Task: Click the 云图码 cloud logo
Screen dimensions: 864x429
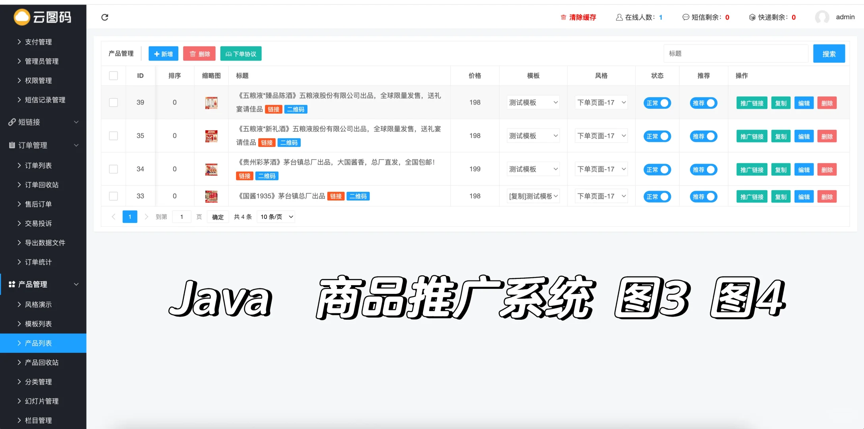Action: [x=23, y=17]
